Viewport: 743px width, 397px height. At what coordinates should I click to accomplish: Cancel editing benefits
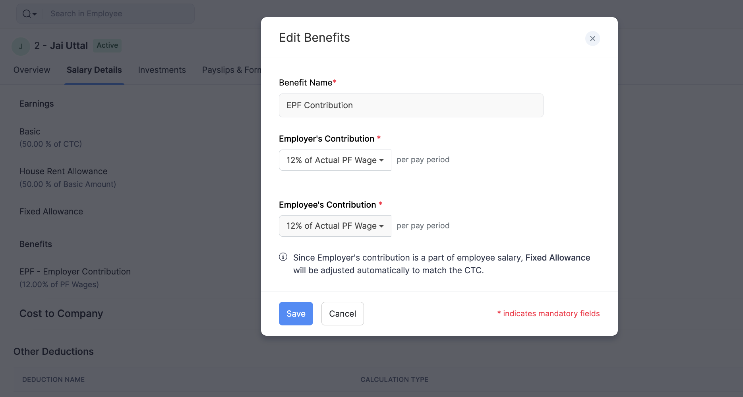pyautogui.click(x=342, y=313)
